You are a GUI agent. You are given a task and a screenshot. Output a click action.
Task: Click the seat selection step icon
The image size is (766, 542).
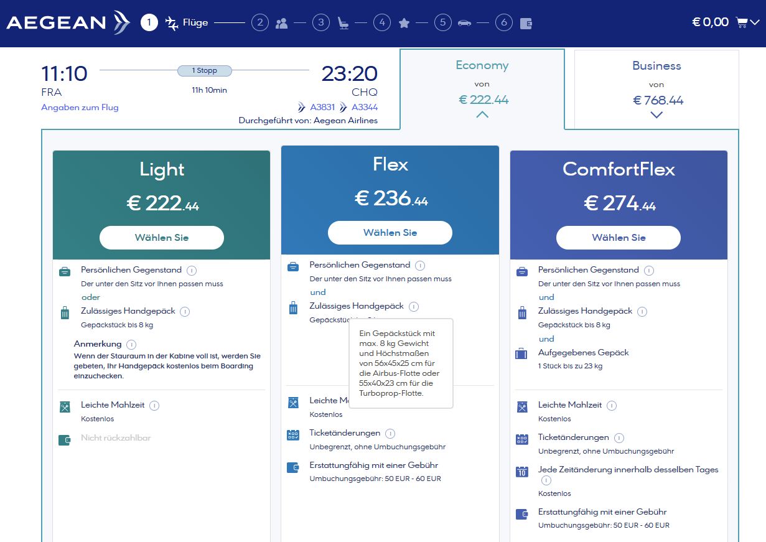343,24
